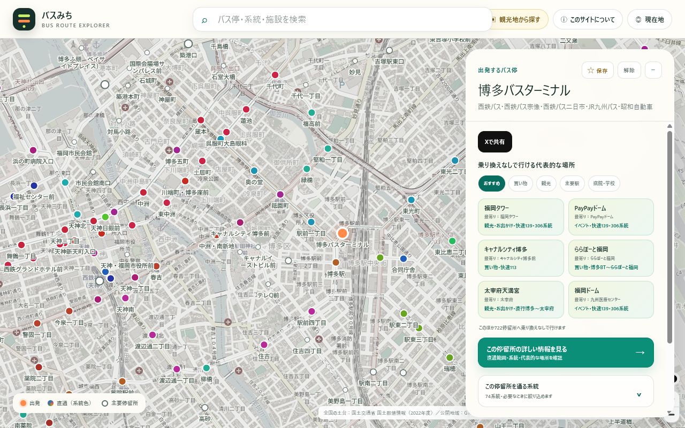Click the brown marker at 今泉一丁目
The width and height of the screenshot is (685, 428).
click(69, 311)
